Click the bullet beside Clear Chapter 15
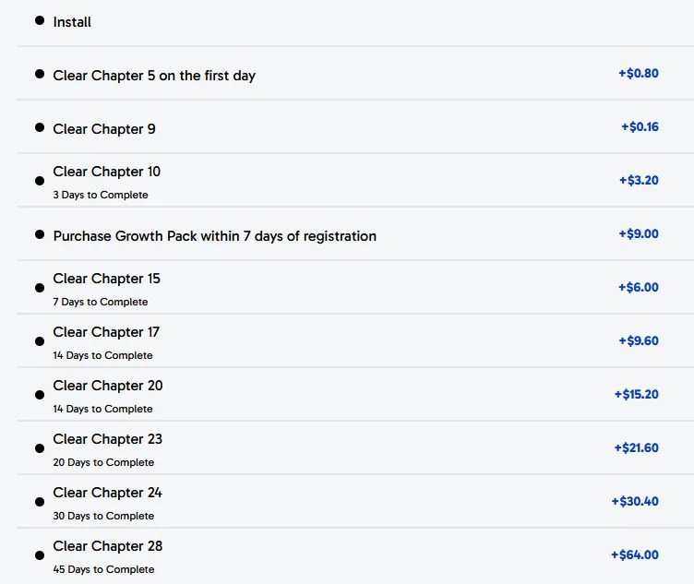Screen dimensions: 694x584 pos(40,288)
